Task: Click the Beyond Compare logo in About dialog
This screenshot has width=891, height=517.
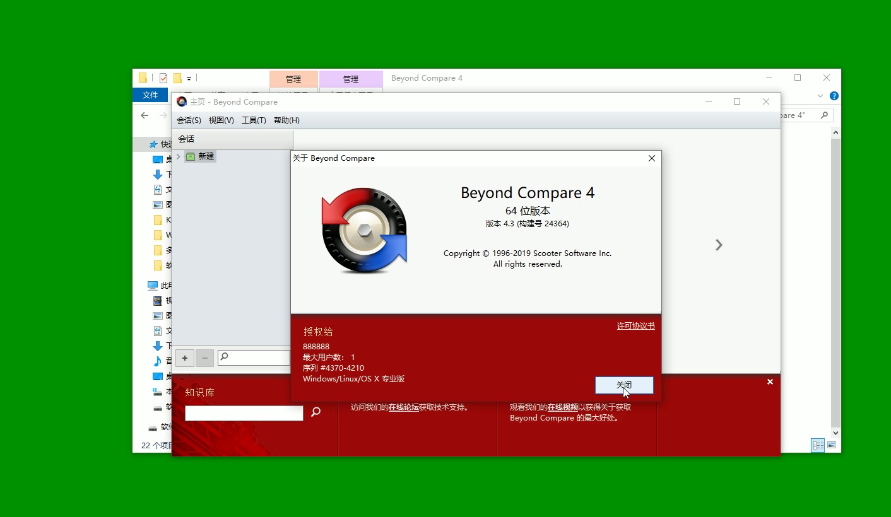Action: 364,230
